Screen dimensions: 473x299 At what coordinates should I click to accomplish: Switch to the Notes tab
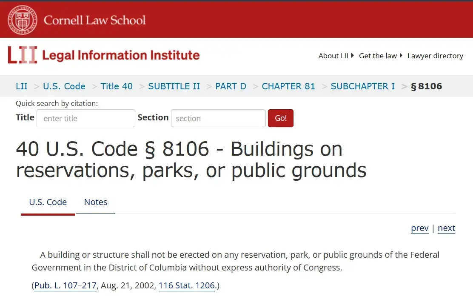point(96,202)
